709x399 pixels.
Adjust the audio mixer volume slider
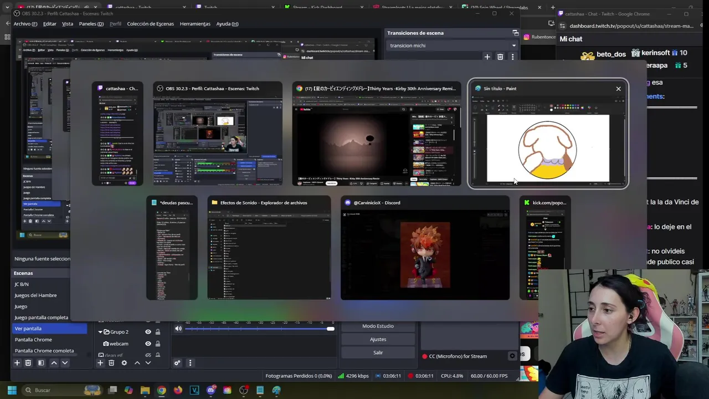[x=259, y=329]
